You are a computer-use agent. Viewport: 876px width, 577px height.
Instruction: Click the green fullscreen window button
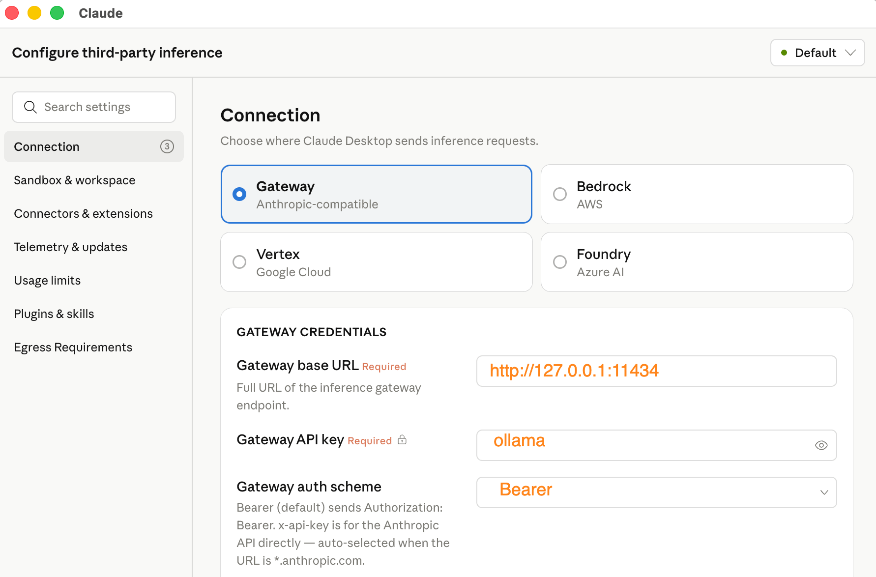[x=57, y=13]
